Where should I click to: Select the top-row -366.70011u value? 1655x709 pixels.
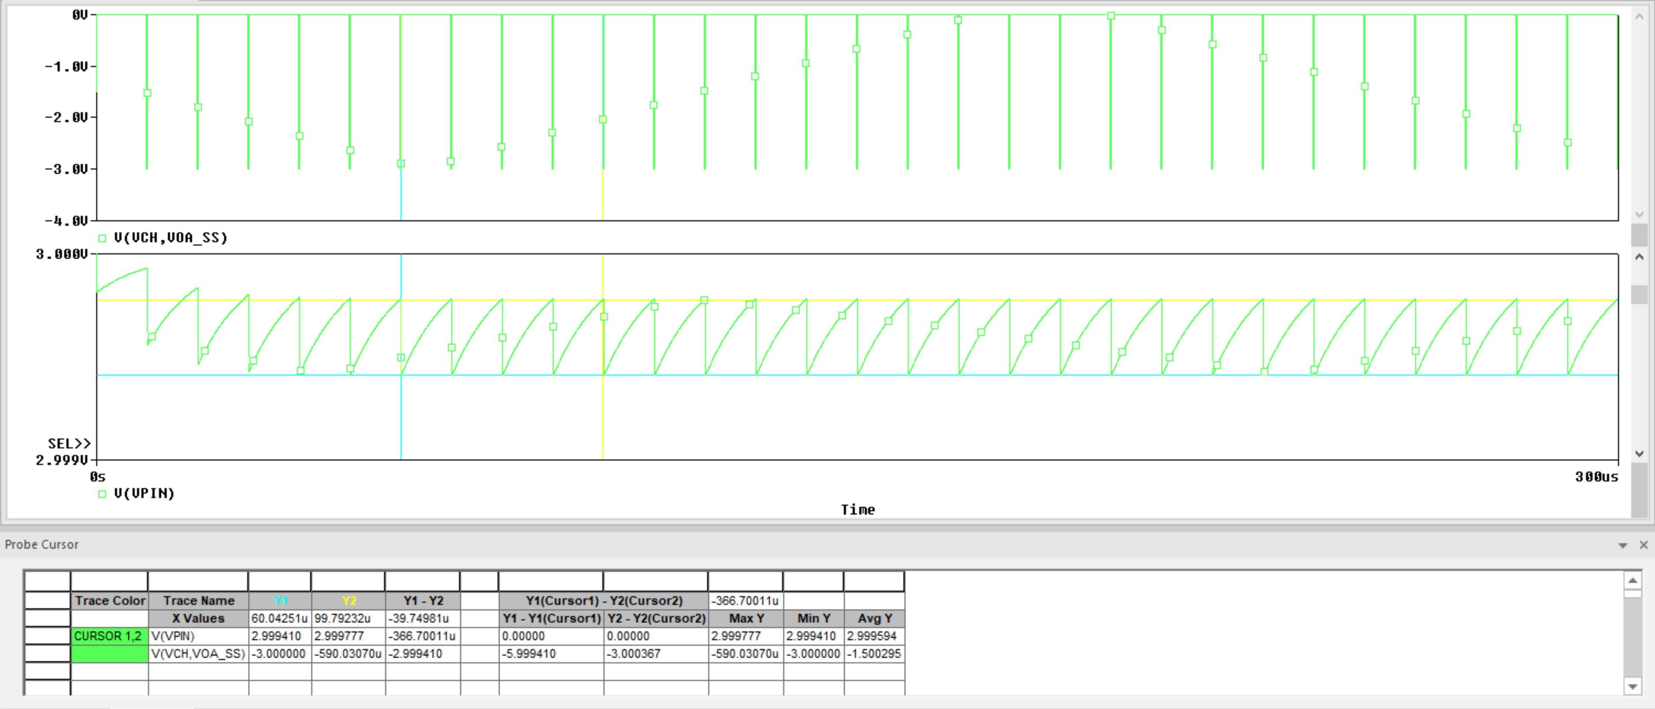coord(746,601)
